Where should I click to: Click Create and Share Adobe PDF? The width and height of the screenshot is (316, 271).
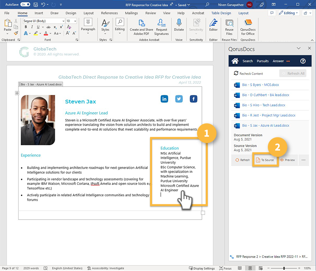click(141, 27)
